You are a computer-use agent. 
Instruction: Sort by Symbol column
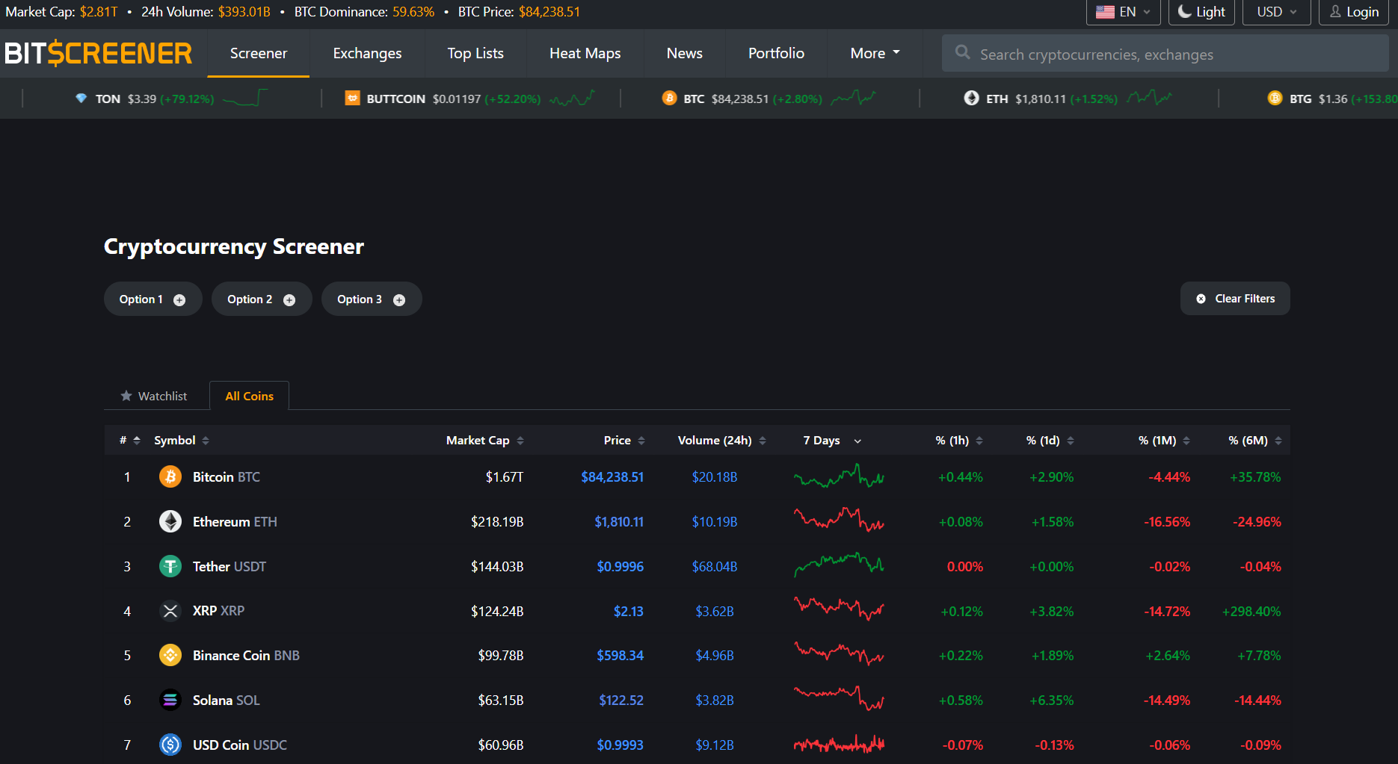182,441
